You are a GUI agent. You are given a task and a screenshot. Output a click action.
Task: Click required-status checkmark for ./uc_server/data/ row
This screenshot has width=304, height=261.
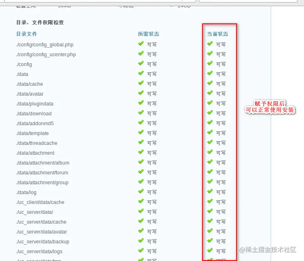[141, 211]
